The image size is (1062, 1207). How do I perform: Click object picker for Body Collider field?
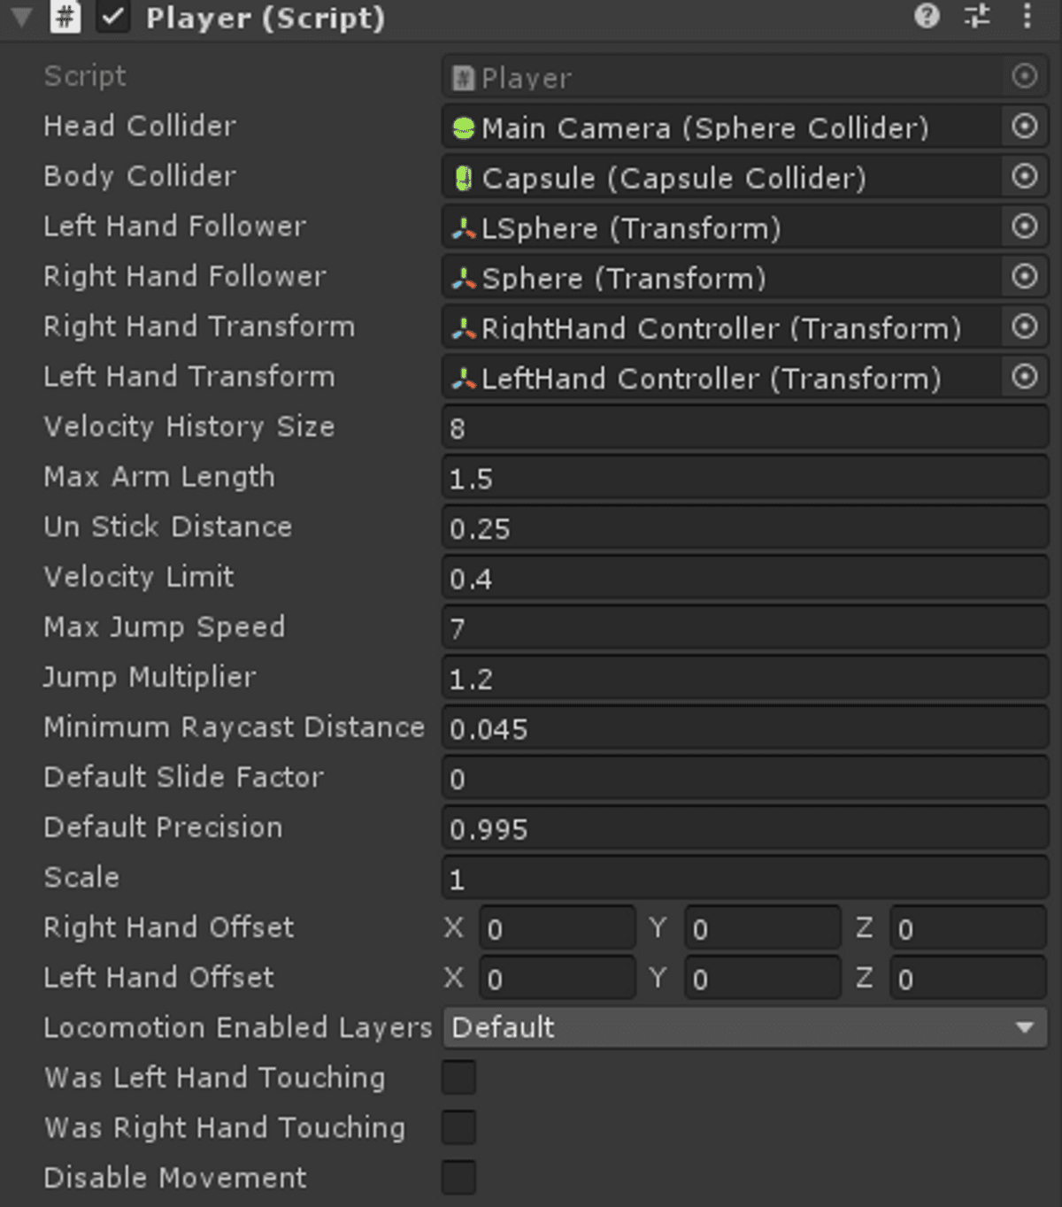pos(1024,177)
